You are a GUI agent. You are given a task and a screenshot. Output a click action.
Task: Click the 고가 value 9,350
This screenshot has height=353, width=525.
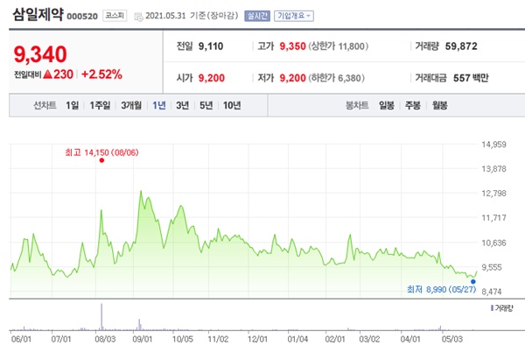292,46
